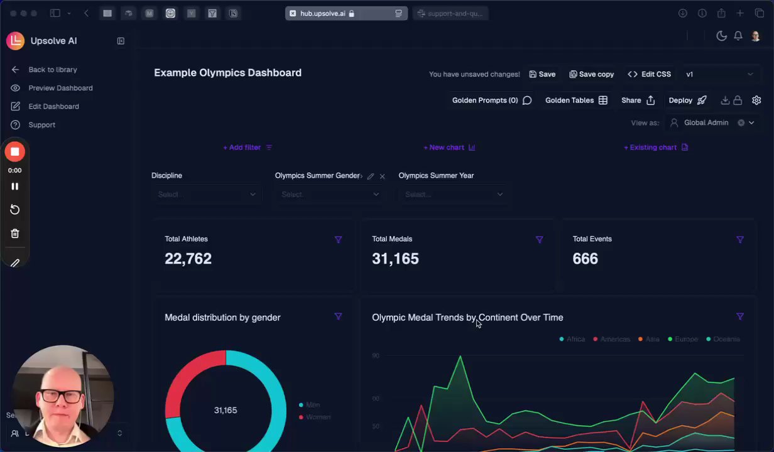This screenshot has height=452, width=774.
Task: Click + Add filter
Action: (x=248, y=148)
